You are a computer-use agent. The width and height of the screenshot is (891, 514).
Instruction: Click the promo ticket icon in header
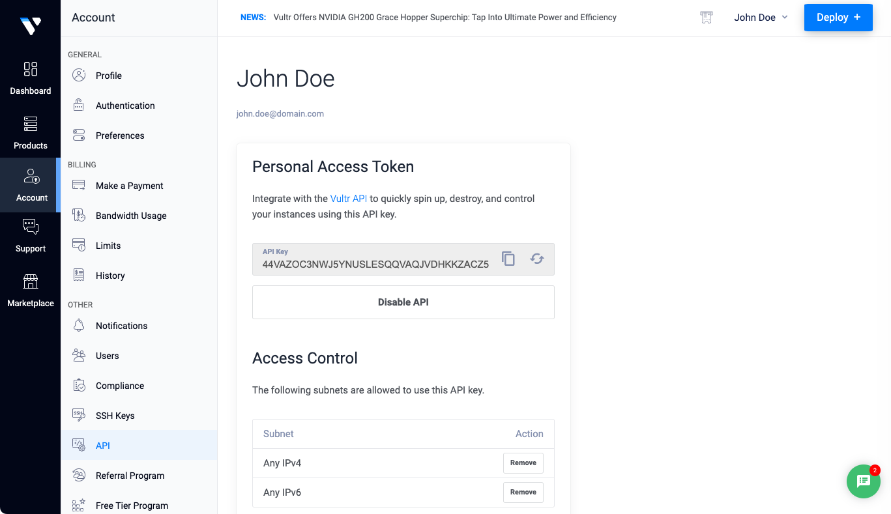coord(706,18)
